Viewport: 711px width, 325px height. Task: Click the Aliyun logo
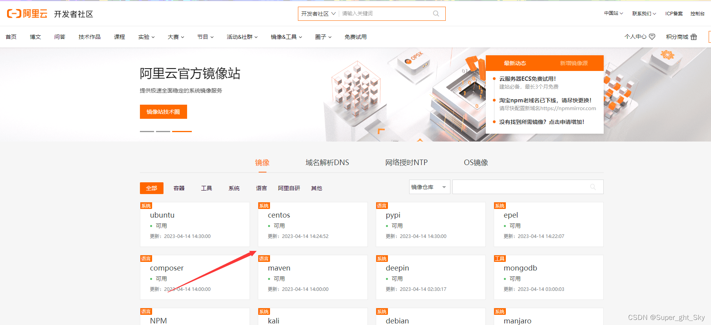tap(27, 14)
